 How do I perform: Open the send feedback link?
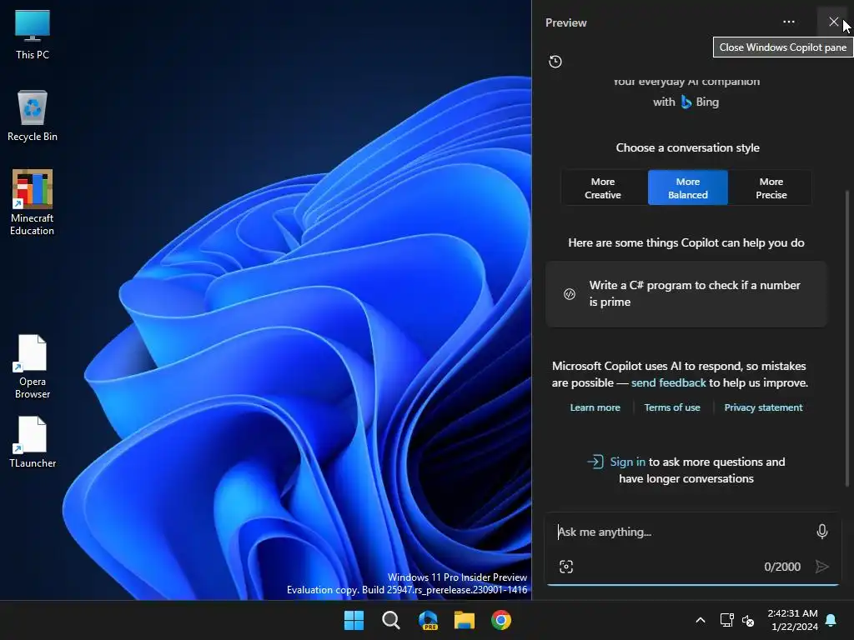[x=668, y=382]
